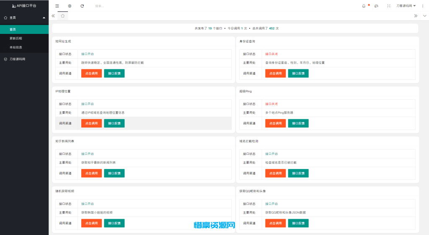The height and width of the screenshot is (235, 429).
Task: Open 本站信息 in the sidebar
Action: tap(16, 47)
